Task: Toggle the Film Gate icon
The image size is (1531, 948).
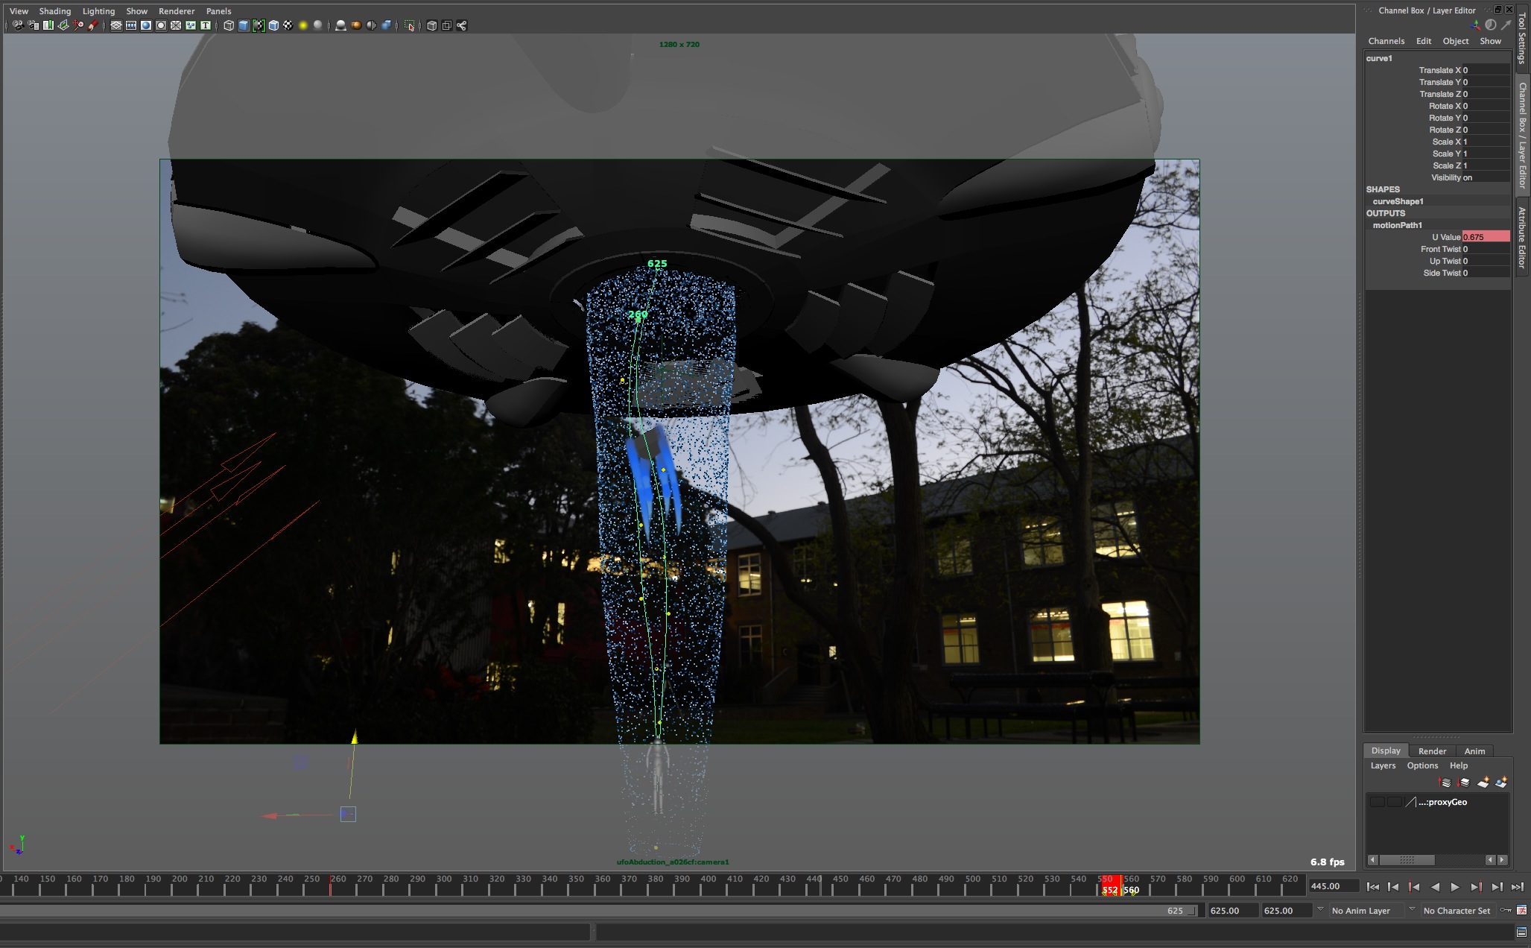Action: coord(131,25)
